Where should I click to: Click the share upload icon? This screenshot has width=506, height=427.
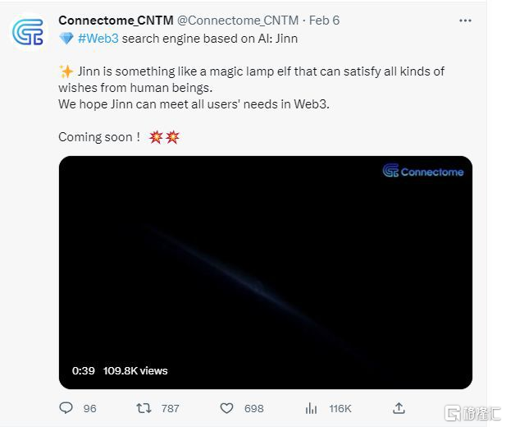point(399,408)
